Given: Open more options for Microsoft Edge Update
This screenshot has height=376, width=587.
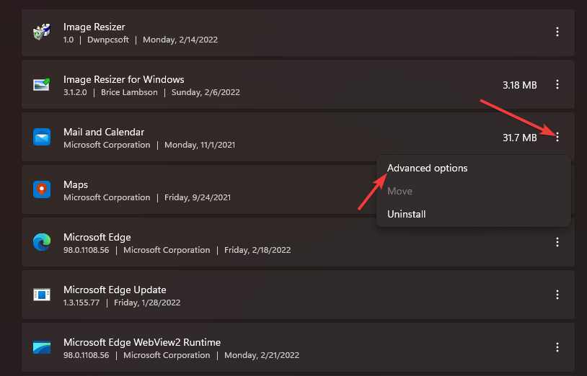Looking at the screenshot, I should click(x=557, y=295).
